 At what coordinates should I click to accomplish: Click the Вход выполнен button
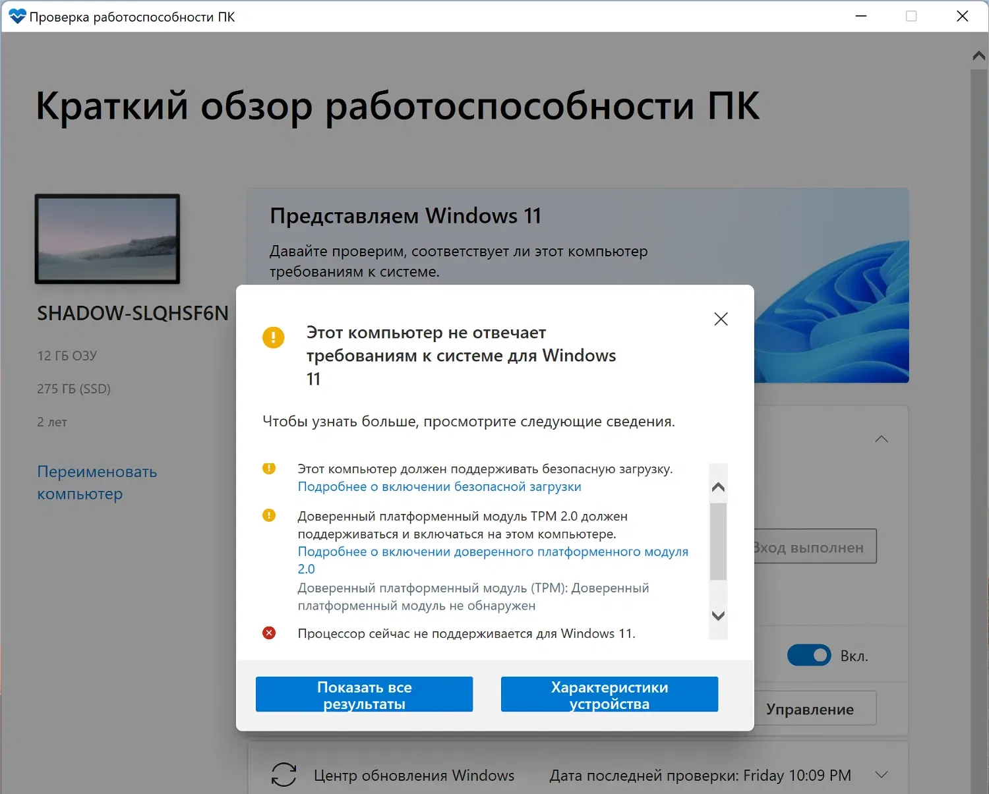815,546
